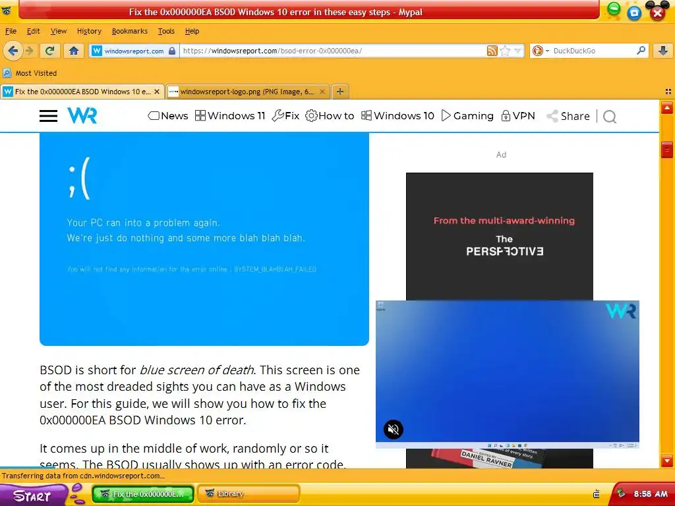Open the History menu
Image resolution: width=675 pixels, height=506 pixels.
[x=89, y=31]
